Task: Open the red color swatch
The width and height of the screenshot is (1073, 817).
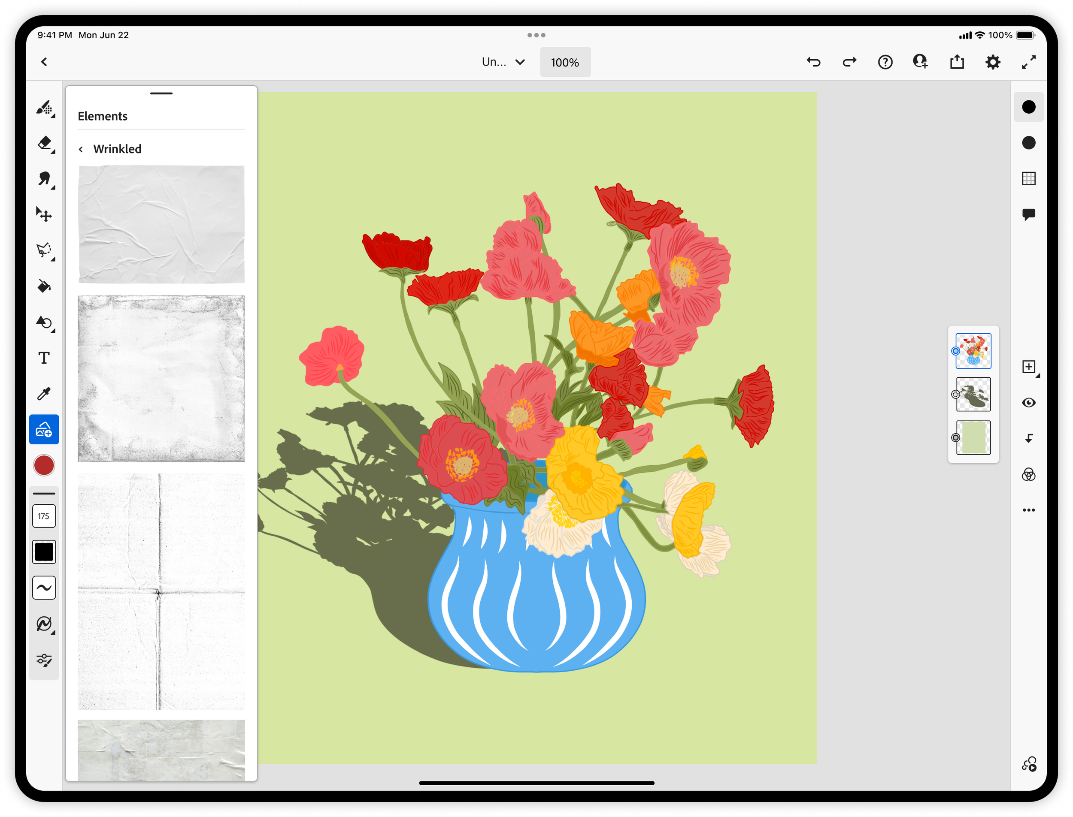Action: tap(44, 465)
